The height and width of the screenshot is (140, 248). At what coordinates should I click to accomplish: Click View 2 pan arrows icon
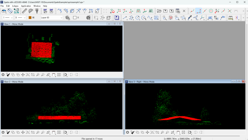[x=23, y=132]
